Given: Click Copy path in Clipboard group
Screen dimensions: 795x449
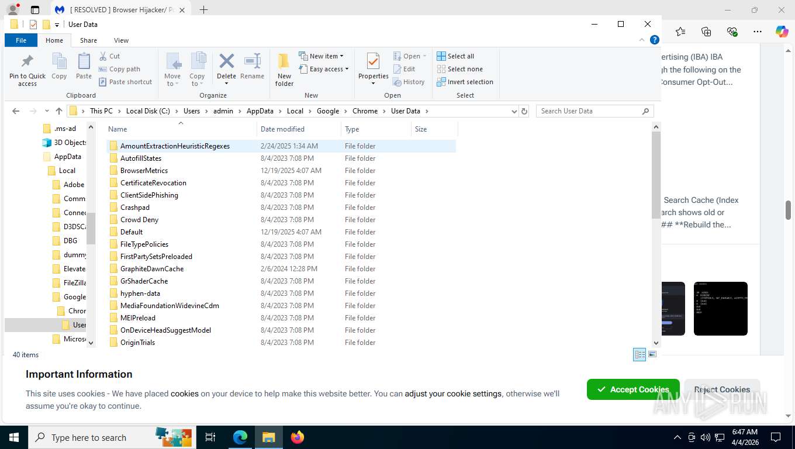Looking at the screenshot, I should tap(120, 69).
